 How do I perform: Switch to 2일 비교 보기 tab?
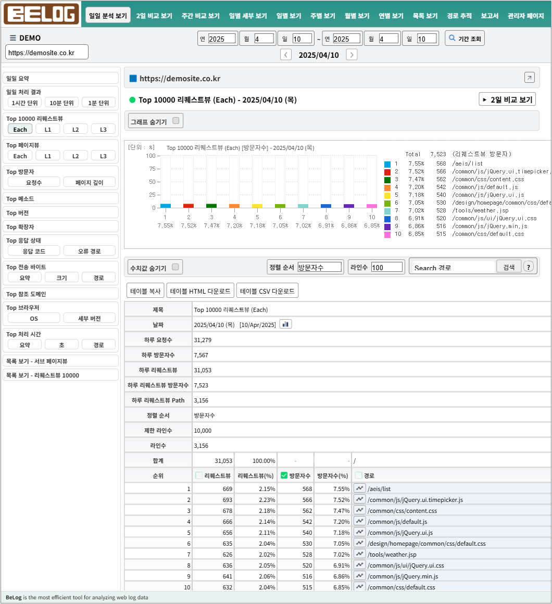[x=154, y=16]
